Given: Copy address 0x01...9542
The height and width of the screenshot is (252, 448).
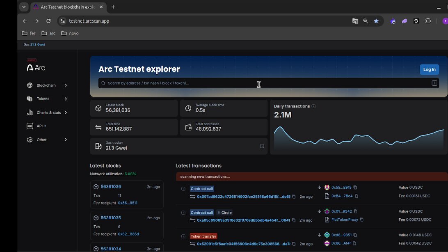Looking at the screenshot, I should tap(355, 211).
